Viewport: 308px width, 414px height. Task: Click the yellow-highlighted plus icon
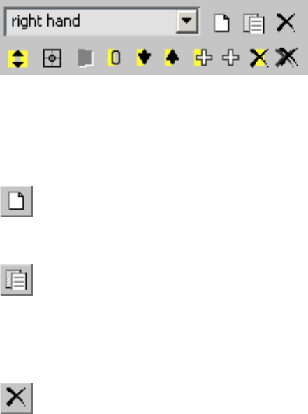click(x=203, y=57)
